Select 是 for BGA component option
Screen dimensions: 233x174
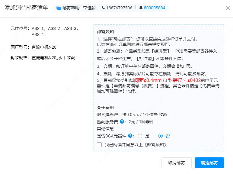(140, 136)
